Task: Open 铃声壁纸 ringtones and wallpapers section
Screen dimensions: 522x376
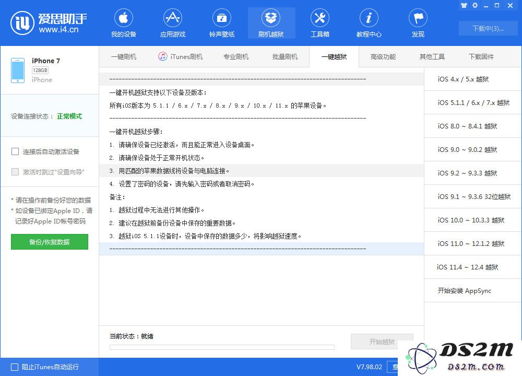Action: pos(222,23)
